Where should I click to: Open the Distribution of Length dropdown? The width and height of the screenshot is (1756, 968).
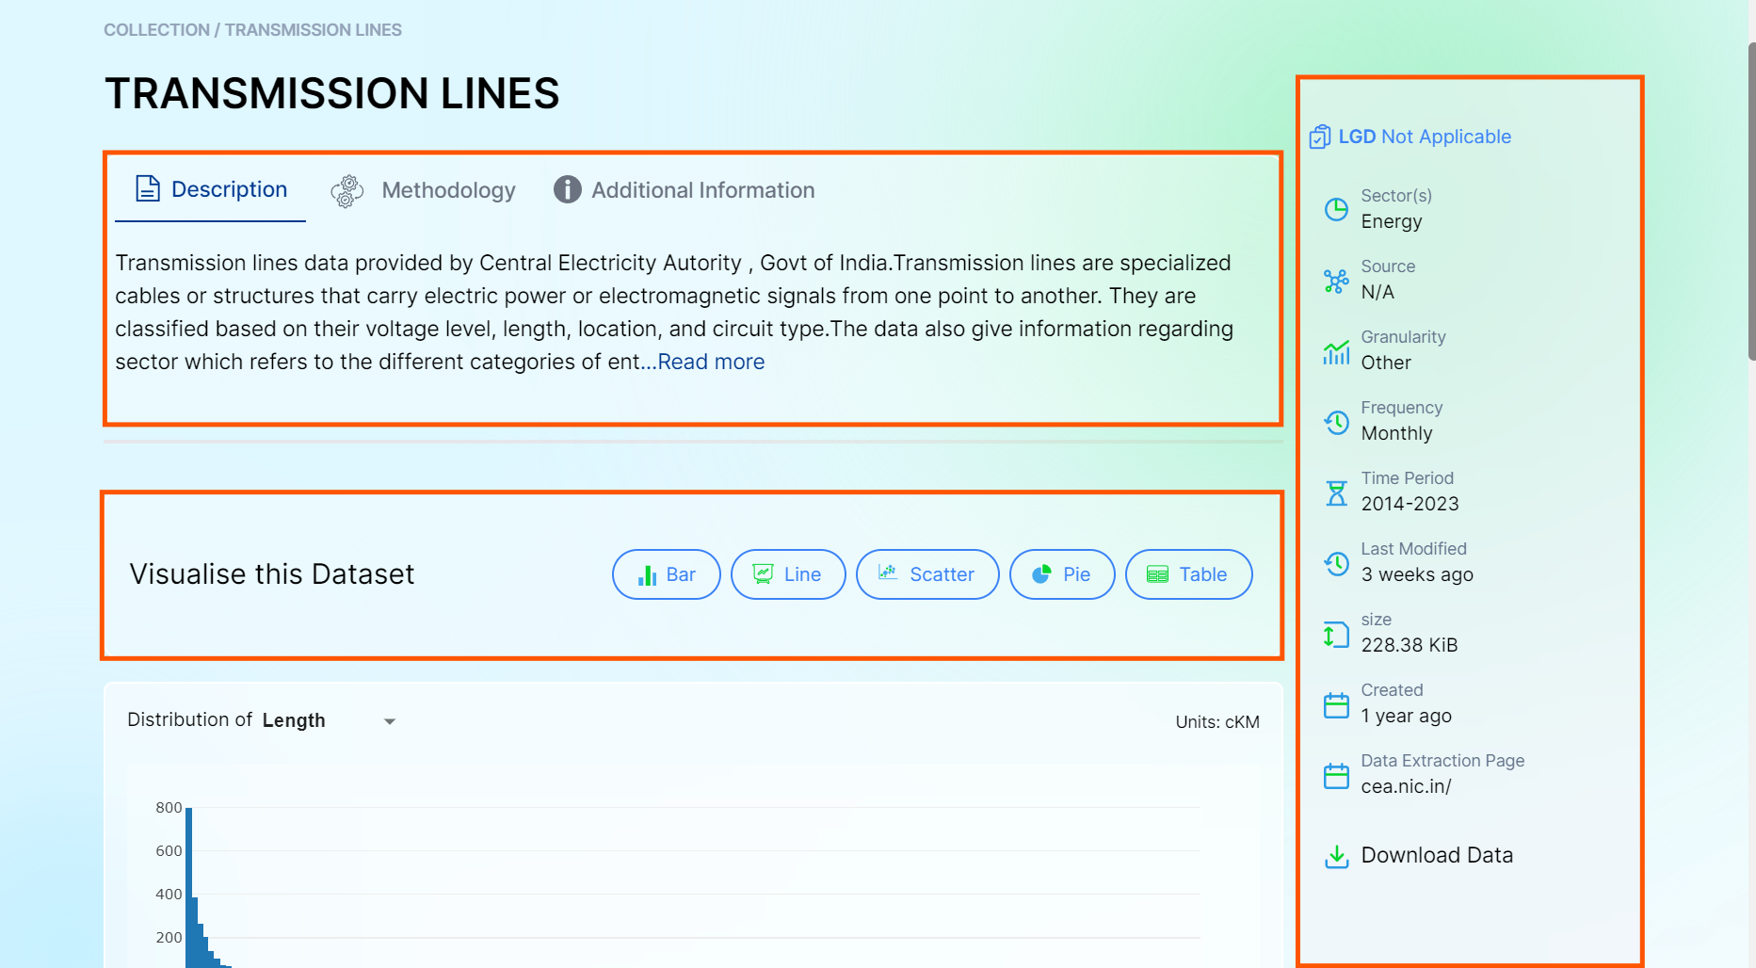389,721
